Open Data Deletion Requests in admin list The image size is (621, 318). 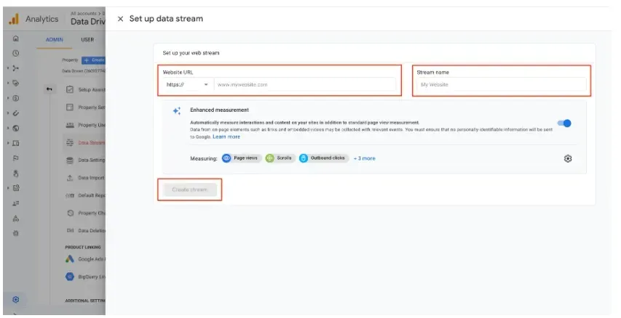coord(85,230)
